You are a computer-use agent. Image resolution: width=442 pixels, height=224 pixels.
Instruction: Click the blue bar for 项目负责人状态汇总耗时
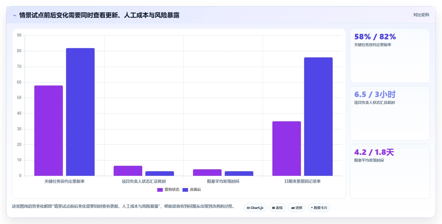[x=160, y=174]
